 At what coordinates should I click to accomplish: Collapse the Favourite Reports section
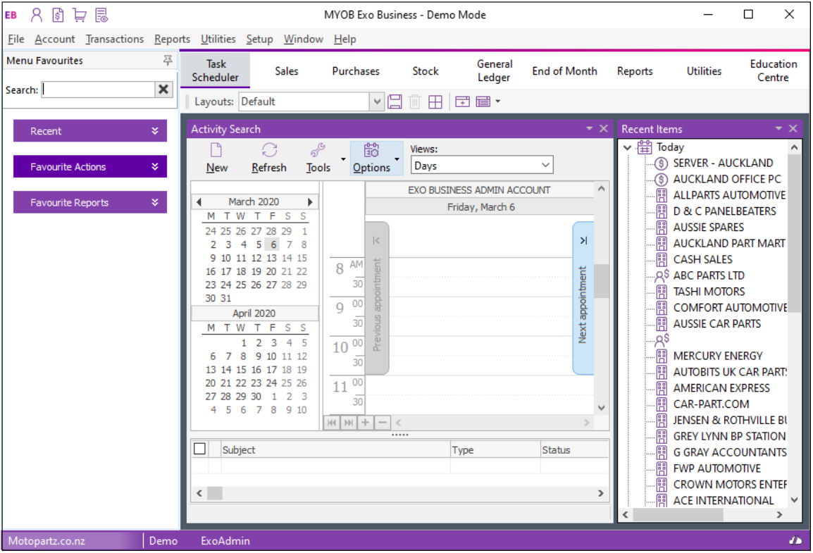156,201
